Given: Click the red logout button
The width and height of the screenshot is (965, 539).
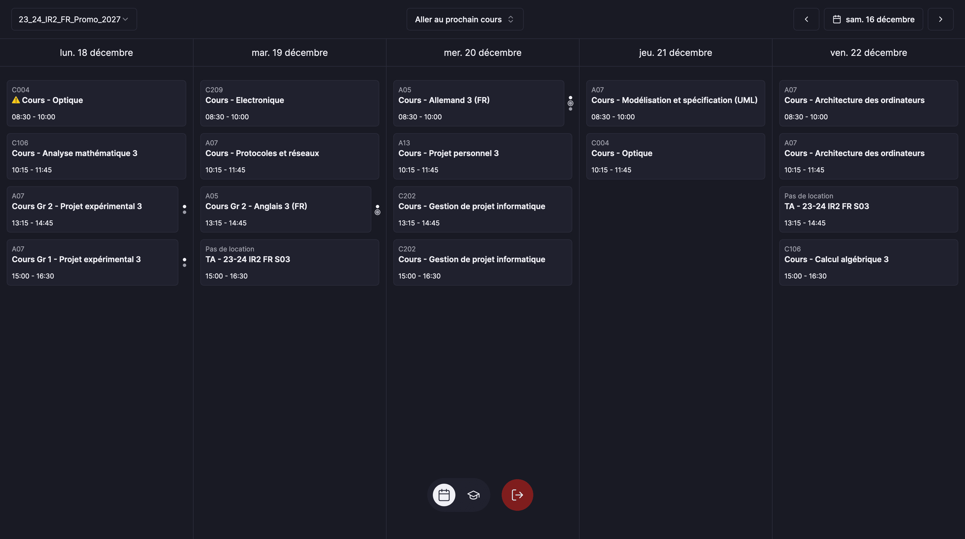Looking at the screenshot, I should (517, 495).
